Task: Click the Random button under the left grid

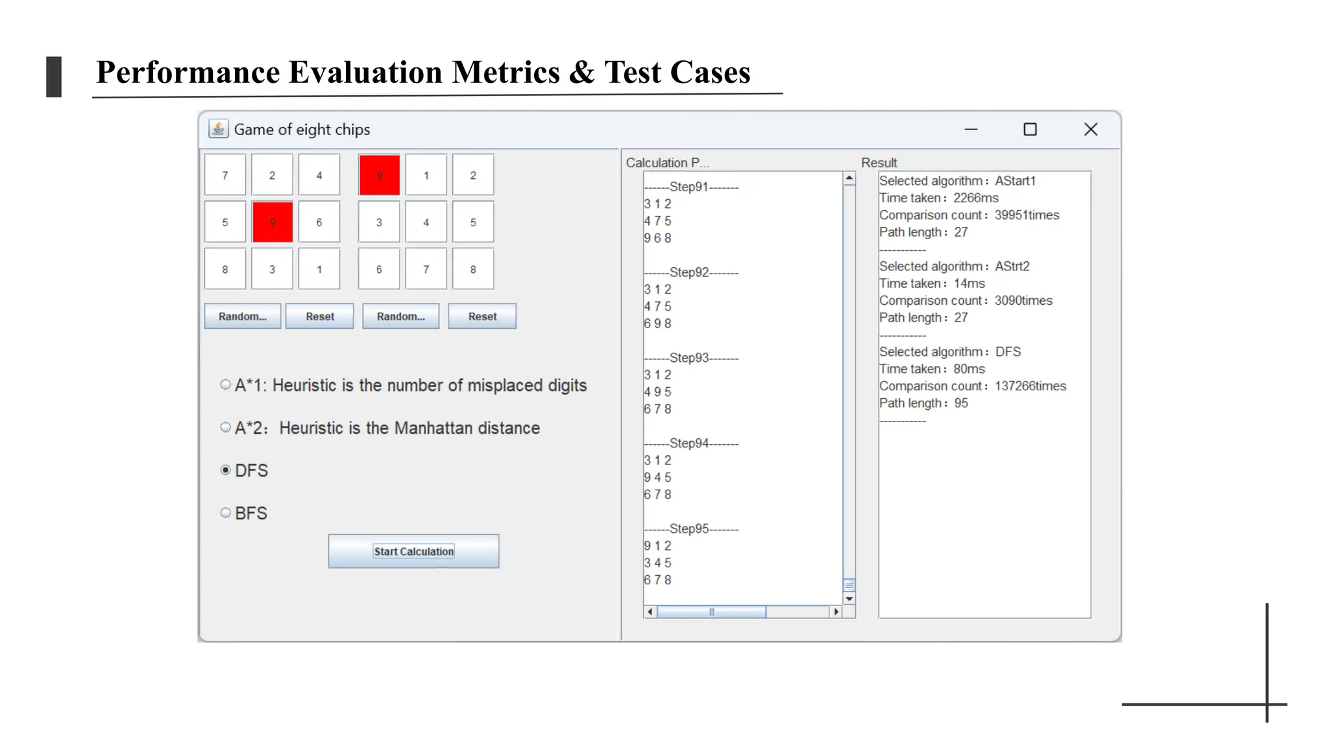Action: pos(243,316)
